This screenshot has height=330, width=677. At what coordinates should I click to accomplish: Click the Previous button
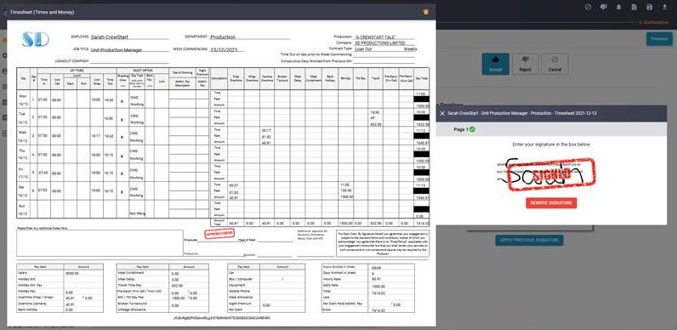coord(659,39)
